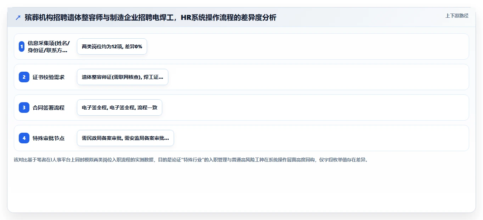
Task: Click the 信息采集项 row label
Action: pyautogui.click(x=49, y=46)
